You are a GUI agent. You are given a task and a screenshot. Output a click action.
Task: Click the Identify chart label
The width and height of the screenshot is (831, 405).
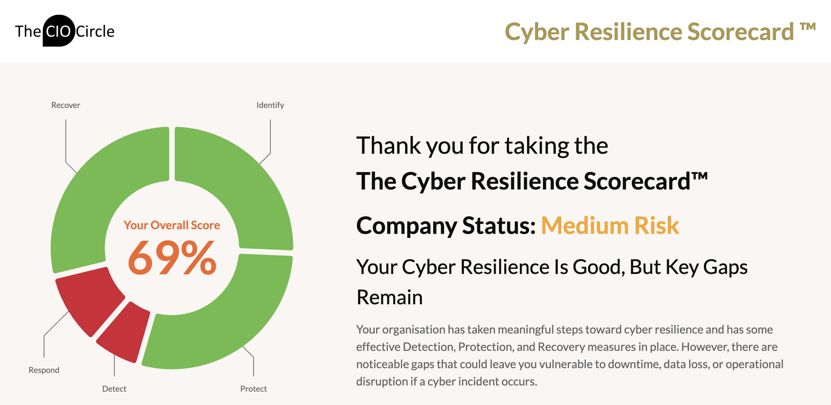pyautogui.click(x=270, y=105)
